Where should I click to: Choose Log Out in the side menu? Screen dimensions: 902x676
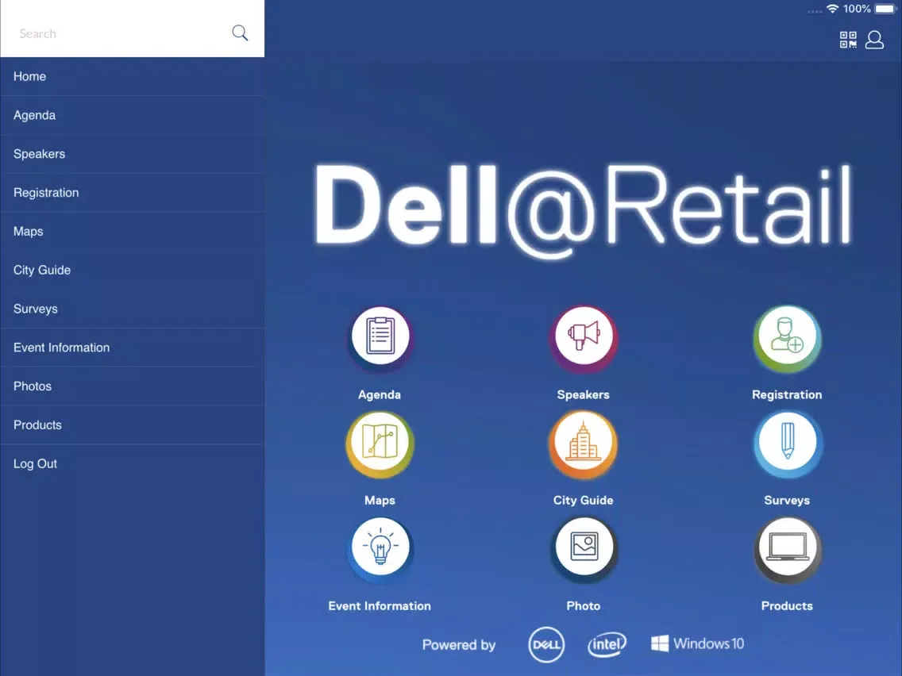click(x=133, y=463)
